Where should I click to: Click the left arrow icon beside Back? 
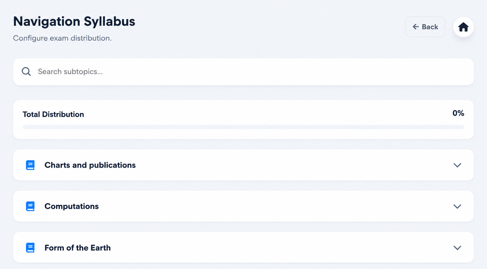(x=415, y=27)
